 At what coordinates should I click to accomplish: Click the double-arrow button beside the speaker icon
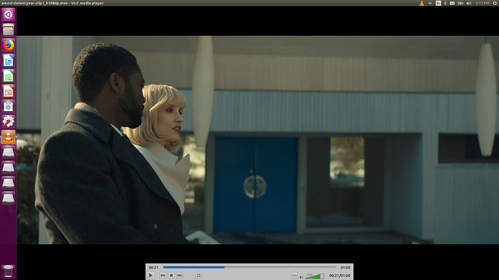(x=294, y=275)
